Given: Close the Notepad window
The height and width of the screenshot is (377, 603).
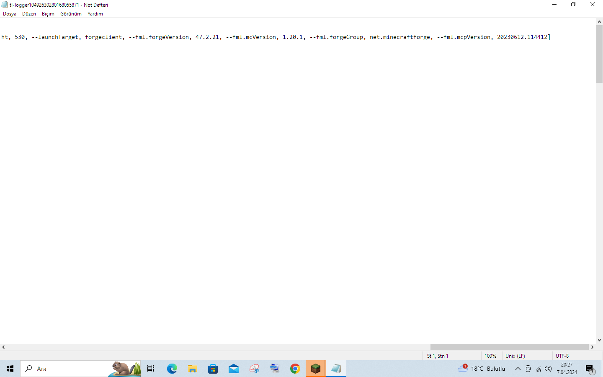Looking at the screenshot, I should click(593, 5).
